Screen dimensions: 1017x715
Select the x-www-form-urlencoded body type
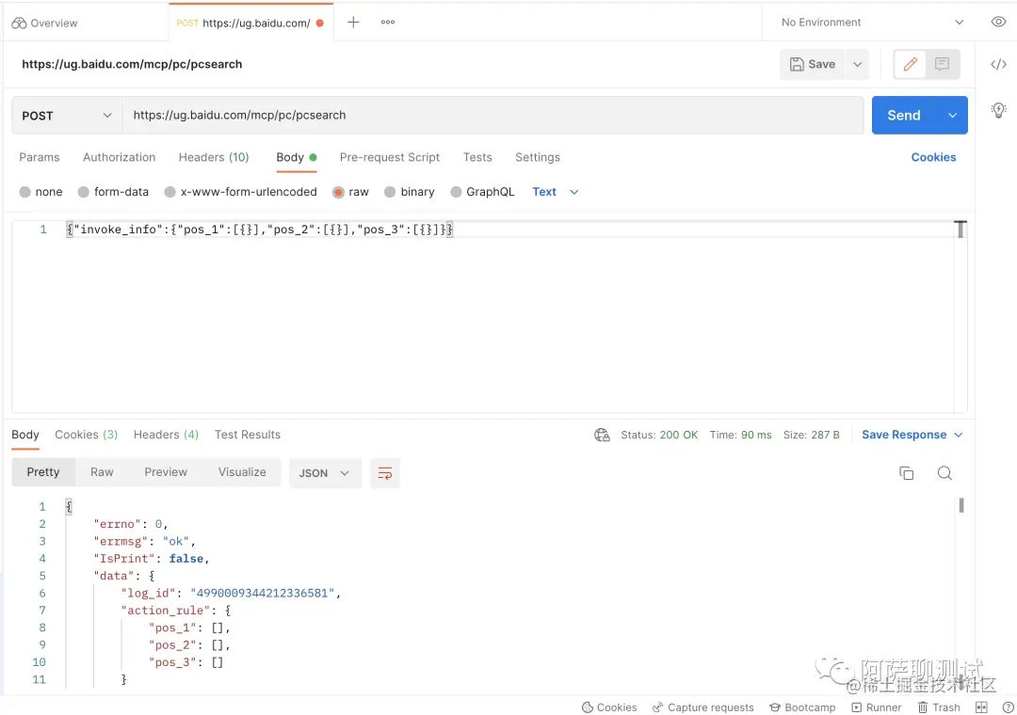[x=241, y=192]
